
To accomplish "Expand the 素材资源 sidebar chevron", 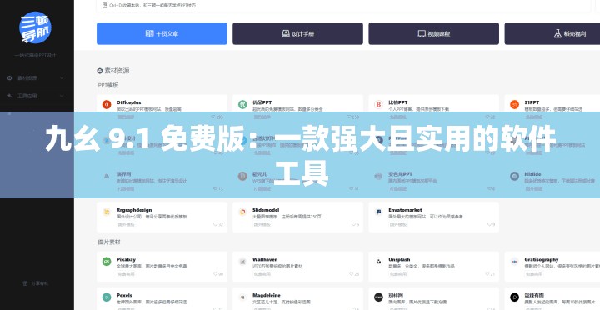I will (62, 78).
